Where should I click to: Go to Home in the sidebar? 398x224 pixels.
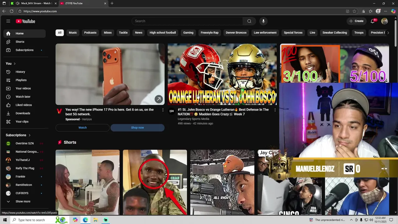click(25, 33)
